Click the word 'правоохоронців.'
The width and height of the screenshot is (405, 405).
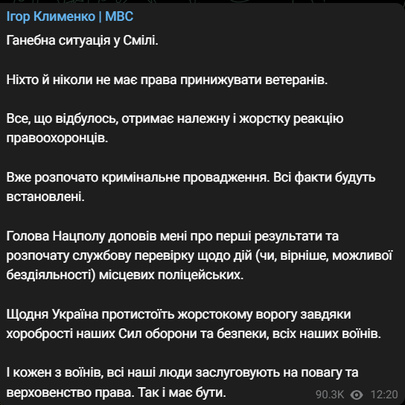click(x=57, y=138)
